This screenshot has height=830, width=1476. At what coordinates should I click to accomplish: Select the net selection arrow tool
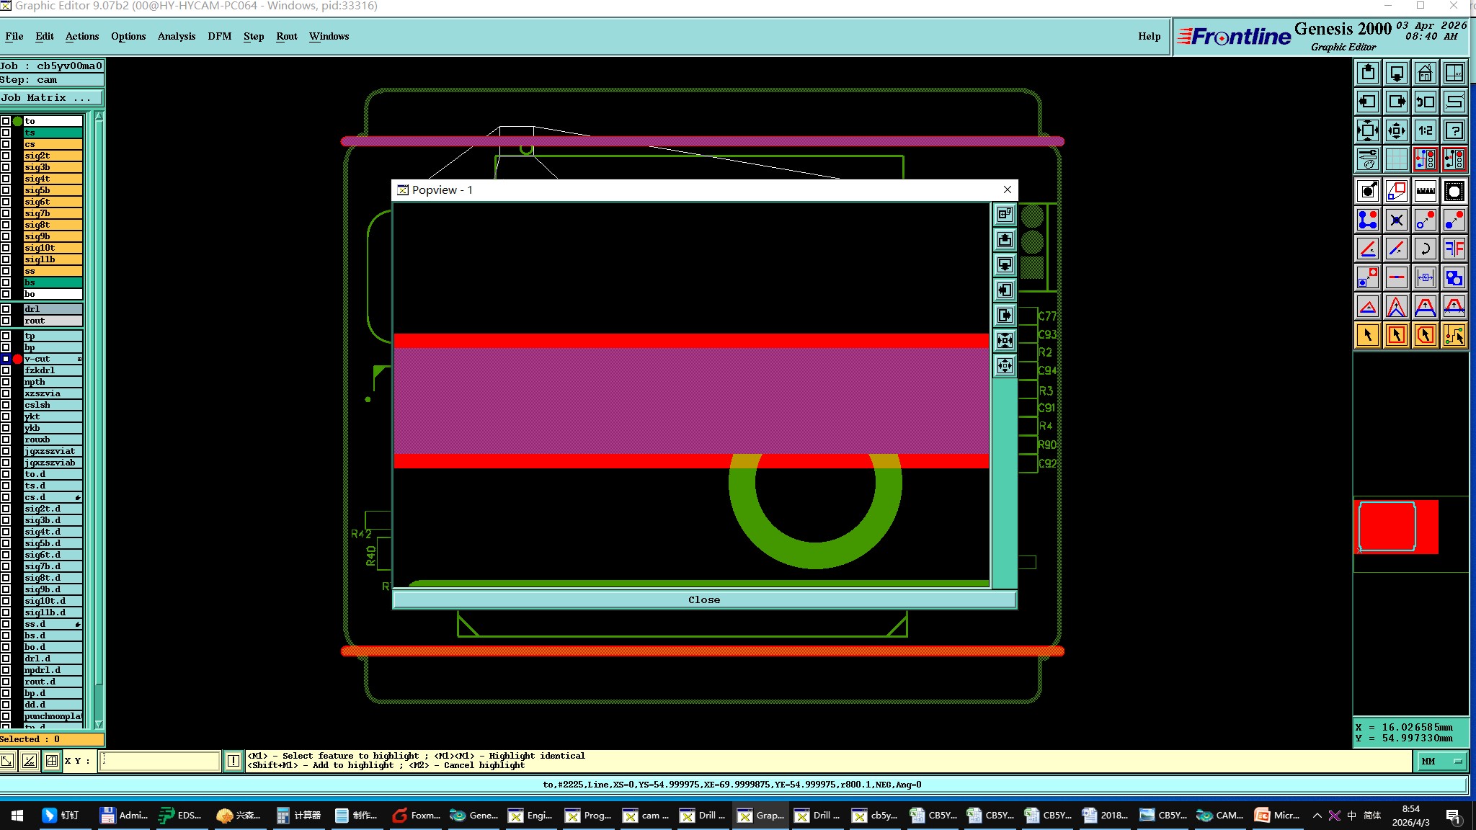tap(1454, 336)
